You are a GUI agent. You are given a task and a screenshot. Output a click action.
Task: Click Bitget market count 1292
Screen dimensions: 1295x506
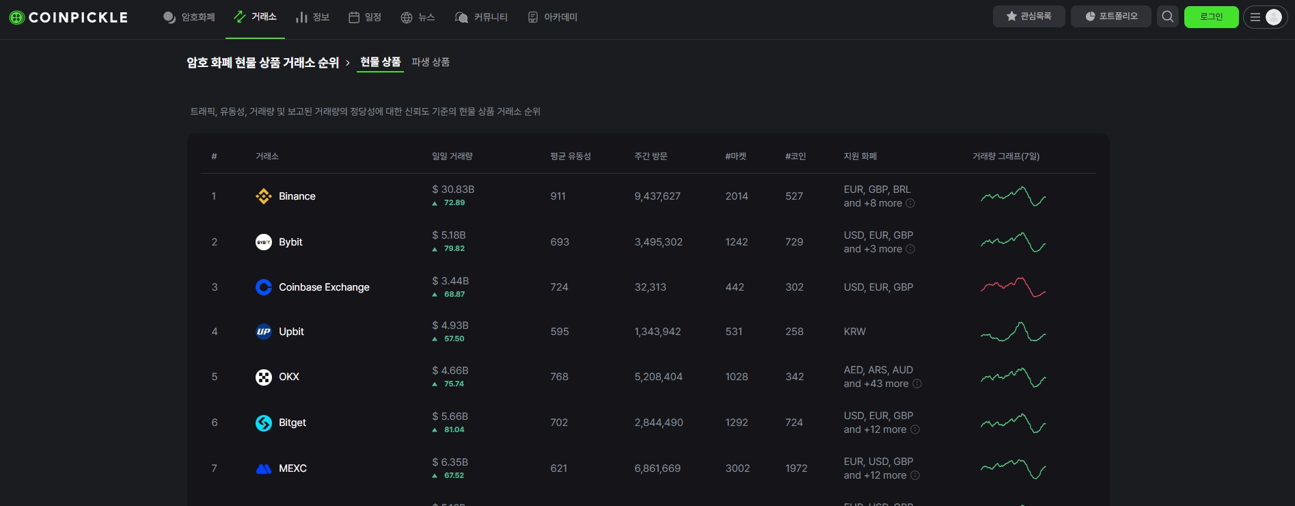737,423
